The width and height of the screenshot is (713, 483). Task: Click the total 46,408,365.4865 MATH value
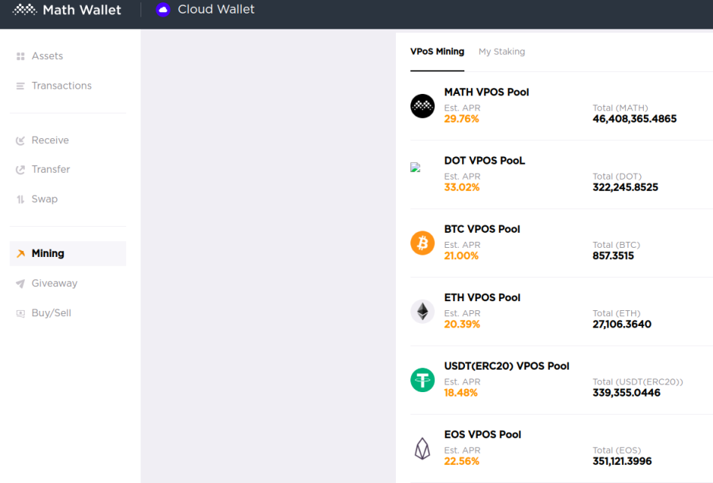pos(634,119)
